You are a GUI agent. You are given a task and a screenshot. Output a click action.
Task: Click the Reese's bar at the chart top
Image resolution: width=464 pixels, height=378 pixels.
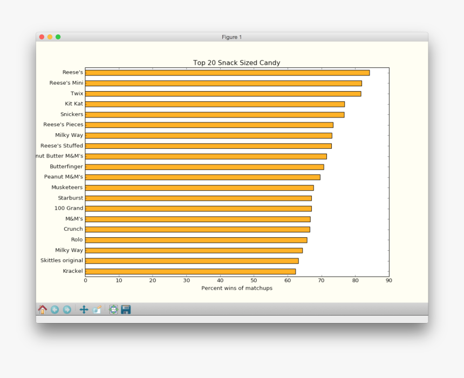227,73
